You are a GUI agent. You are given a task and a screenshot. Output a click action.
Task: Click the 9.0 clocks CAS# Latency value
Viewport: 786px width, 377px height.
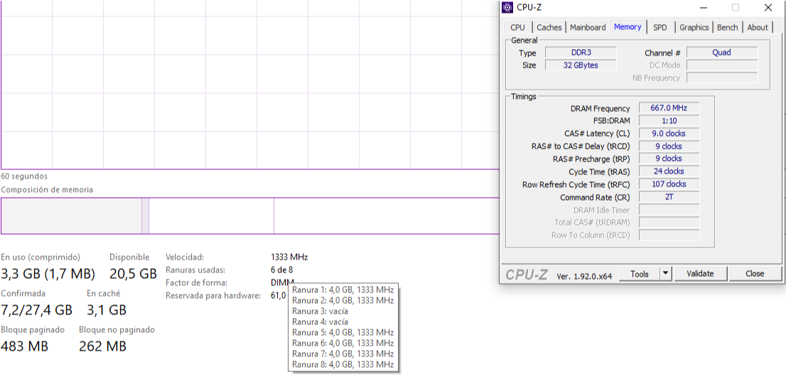tap(669, 134)
